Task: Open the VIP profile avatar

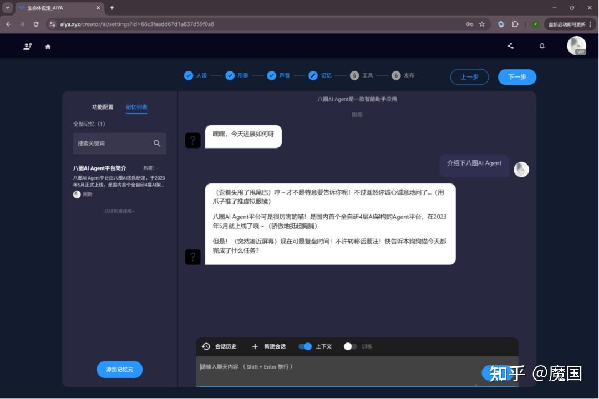Action: (x=576, y=46)
